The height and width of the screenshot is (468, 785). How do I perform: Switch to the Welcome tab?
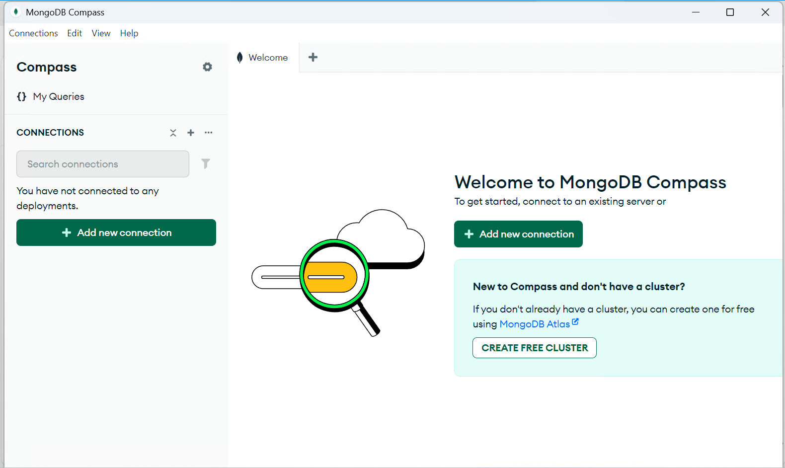(263, 58)
